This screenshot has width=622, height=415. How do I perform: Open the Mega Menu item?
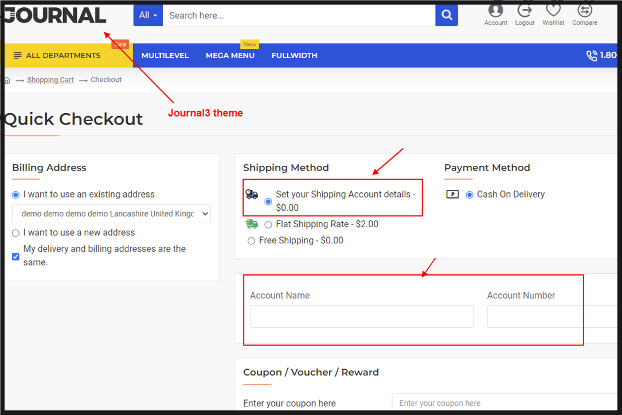point(230,56)
